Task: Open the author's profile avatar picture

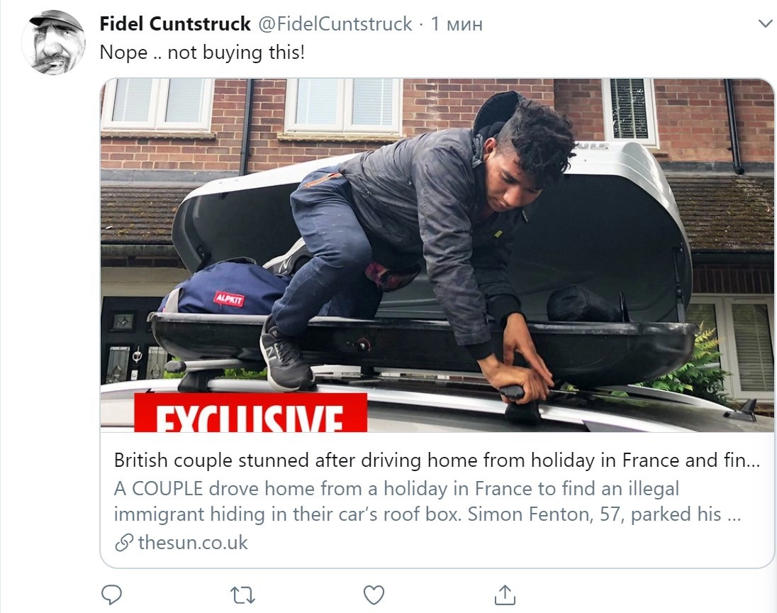Action: [x=53, y=43]
